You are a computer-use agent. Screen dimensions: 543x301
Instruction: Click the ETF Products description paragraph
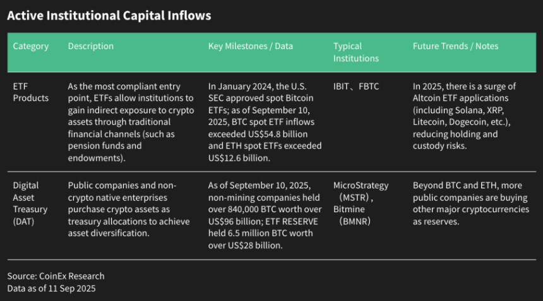coord(131,122)
